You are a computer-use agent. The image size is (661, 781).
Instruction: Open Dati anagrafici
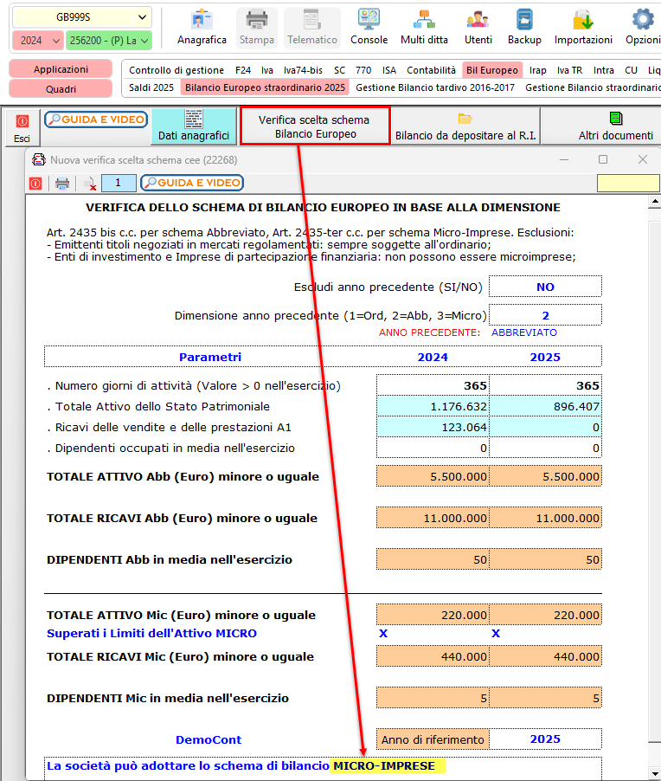click(x=194, y=127)
